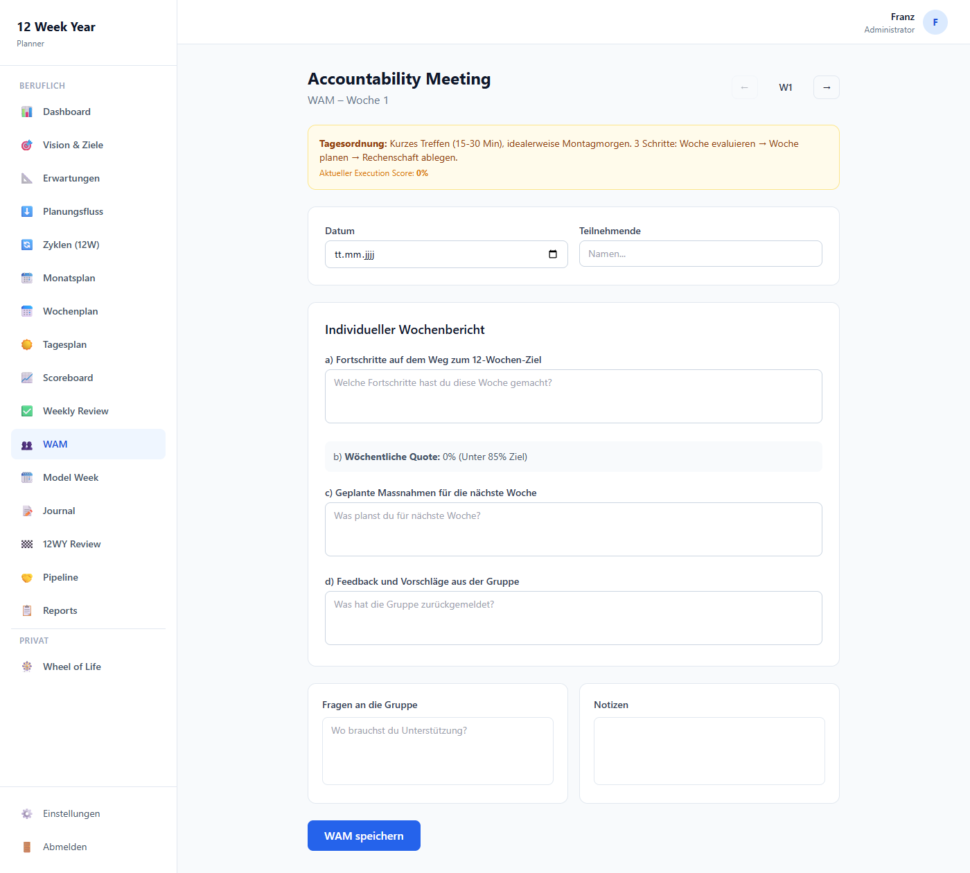Screen dimensions: 970x873
Task: Open the Franz user avatar
Action: coord(935,22)
